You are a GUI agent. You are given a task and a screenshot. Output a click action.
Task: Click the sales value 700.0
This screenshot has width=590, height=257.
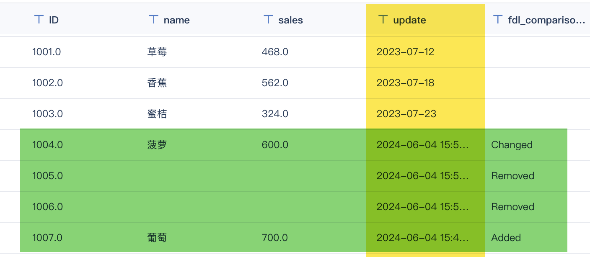[x=274, y=238]
